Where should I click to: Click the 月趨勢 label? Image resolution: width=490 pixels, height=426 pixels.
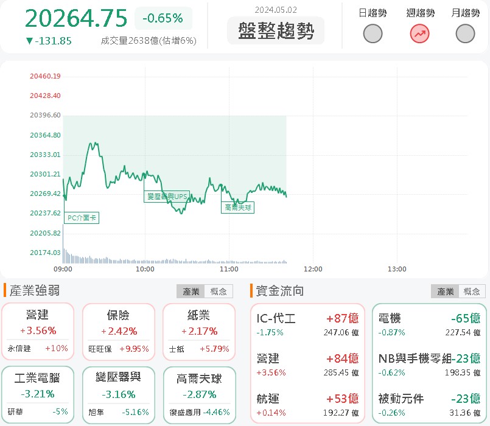click(465, 13)
